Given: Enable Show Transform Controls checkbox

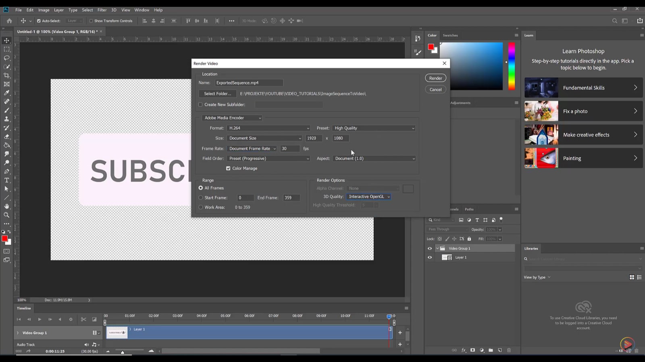Looking at the screenshot, I should click(91, 21).
